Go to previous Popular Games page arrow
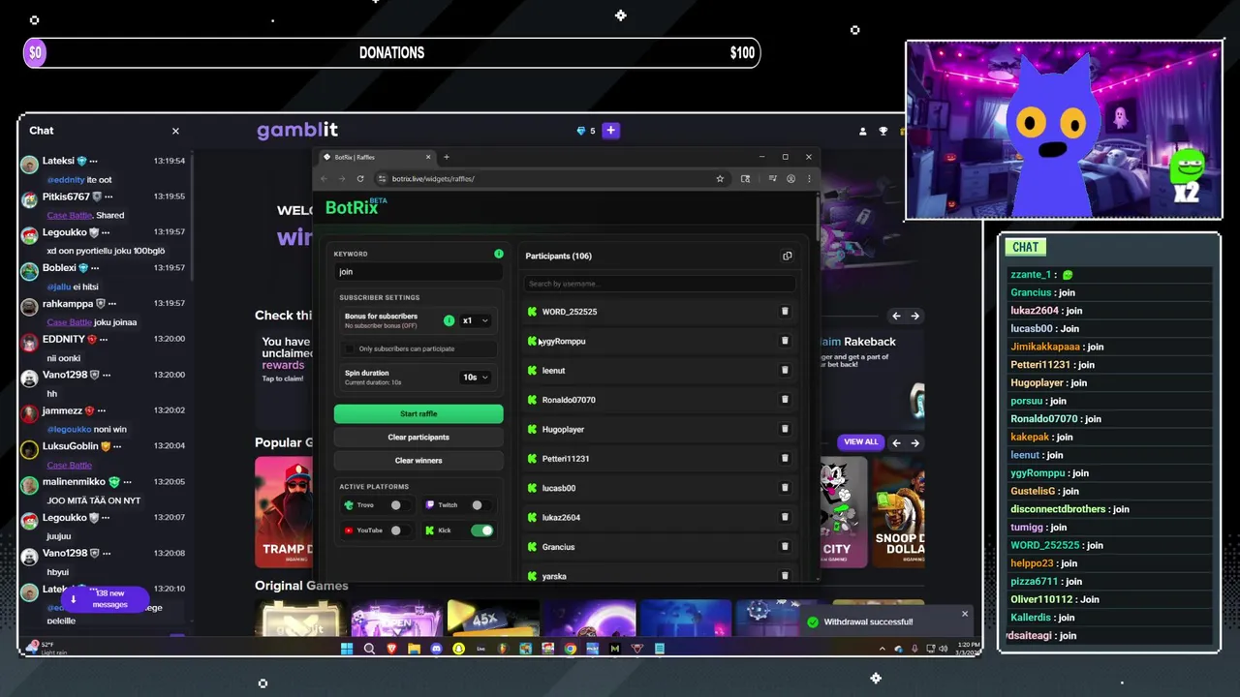Image resolution: width=1240 pixels, height=697 pixels. 896,442
